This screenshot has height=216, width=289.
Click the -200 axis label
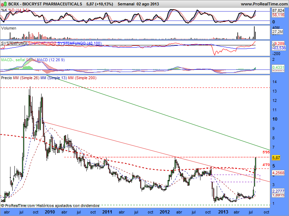[276, 54]
